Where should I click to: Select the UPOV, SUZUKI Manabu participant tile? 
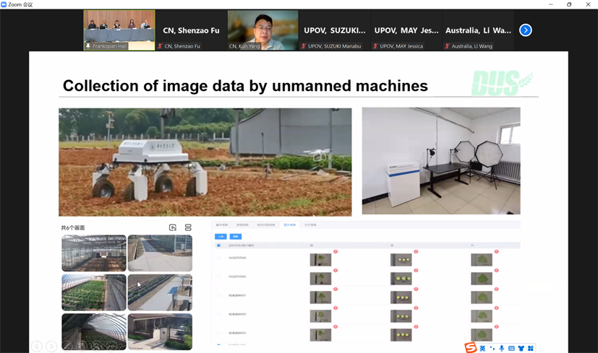[x=334, y=30]
